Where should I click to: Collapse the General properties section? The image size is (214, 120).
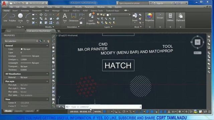click(x=47, y=46)
